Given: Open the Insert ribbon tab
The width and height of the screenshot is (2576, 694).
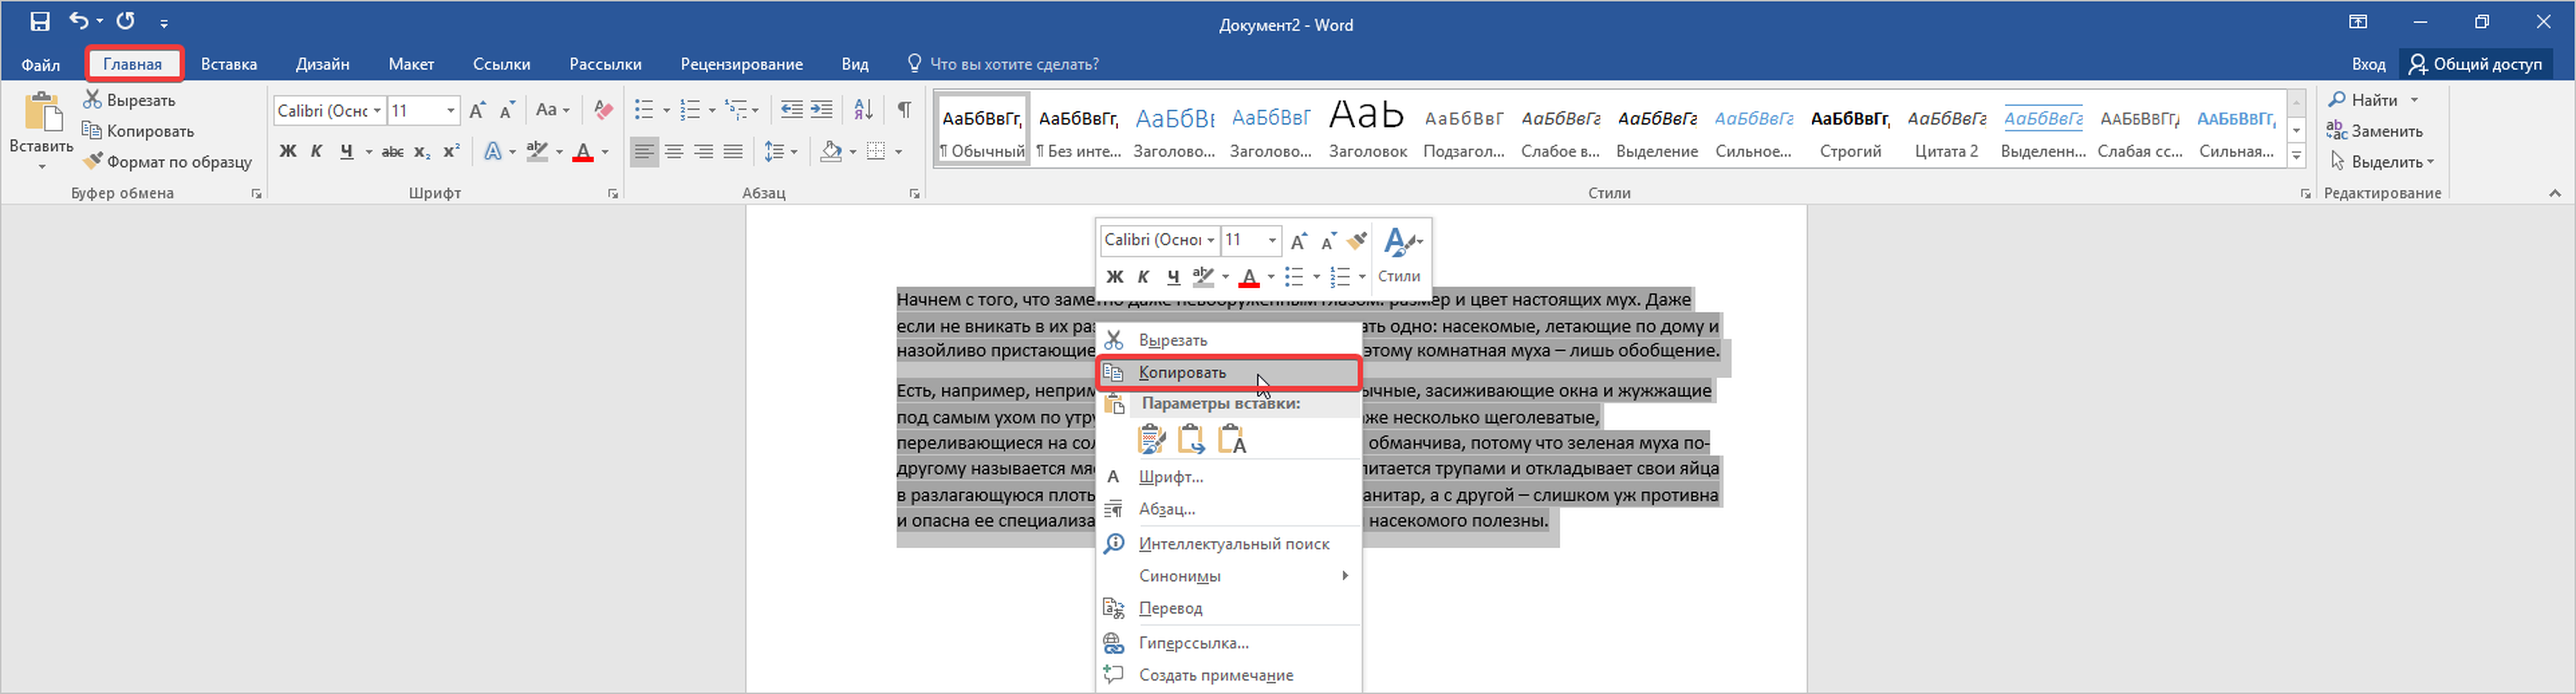Looking at the screenshot, I should (229, 64).
